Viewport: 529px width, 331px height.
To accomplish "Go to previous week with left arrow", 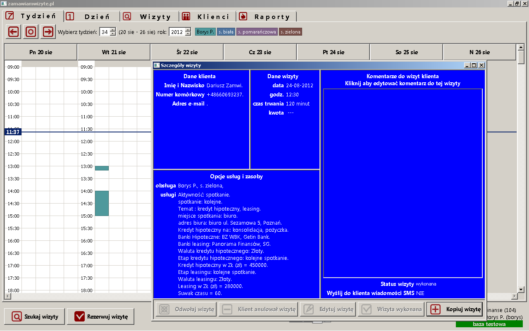I will click(14, 31).
